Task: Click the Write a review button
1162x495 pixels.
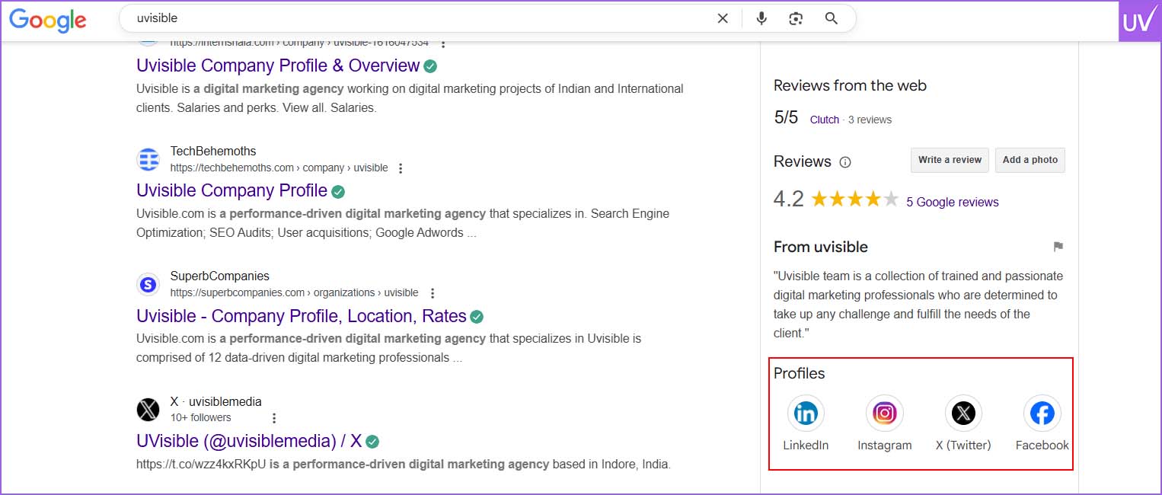Action: click(x=950, y=160)
